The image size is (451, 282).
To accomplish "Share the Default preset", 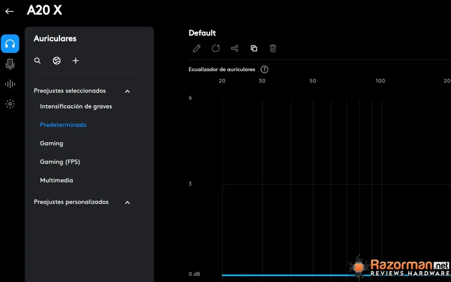I will click(x=235, y=48).
